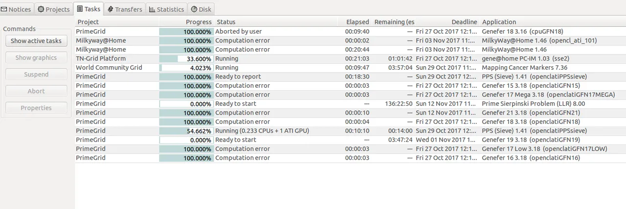Sort by the Progress column header

[x=186, y=22]
